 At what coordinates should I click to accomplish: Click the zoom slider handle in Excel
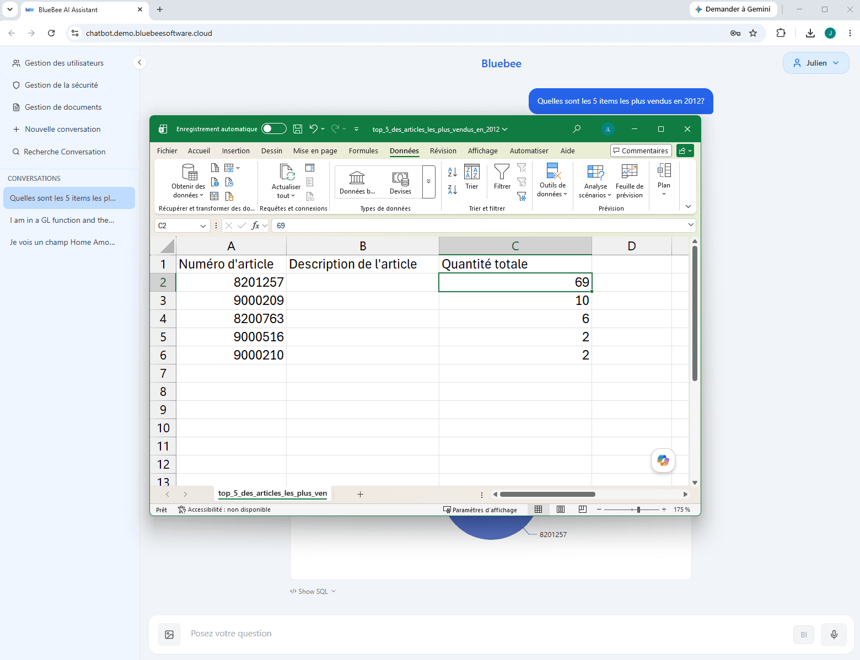coord(638,509)
